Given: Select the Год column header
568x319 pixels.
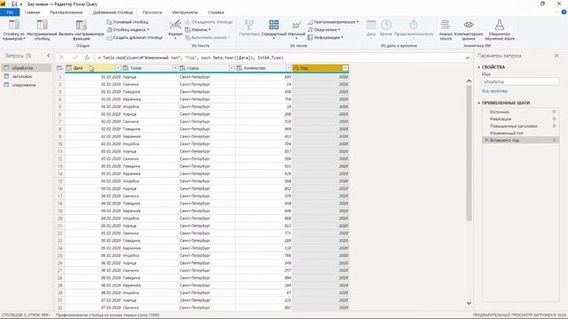Looking at the screenshot, I should tap(320, 68).
